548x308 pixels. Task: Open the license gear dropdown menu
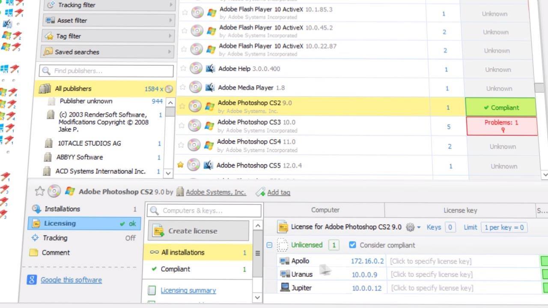pos(413,227)
